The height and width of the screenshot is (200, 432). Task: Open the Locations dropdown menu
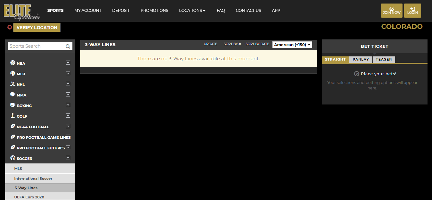click(192, 11)
